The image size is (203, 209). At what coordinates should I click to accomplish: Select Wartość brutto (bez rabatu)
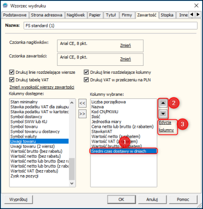[39, 151]
